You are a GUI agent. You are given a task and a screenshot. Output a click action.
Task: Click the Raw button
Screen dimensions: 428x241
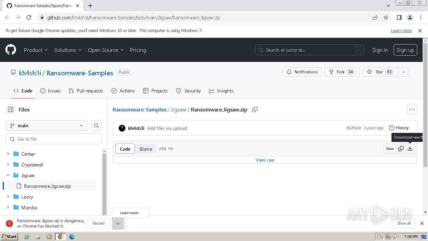click(390, 149)
